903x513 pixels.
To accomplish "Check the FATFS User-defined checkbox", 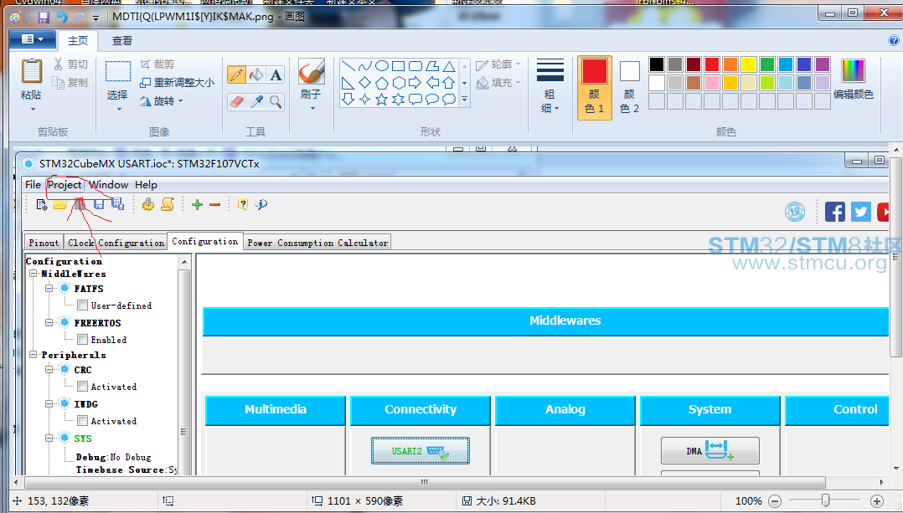I will 82,305.
